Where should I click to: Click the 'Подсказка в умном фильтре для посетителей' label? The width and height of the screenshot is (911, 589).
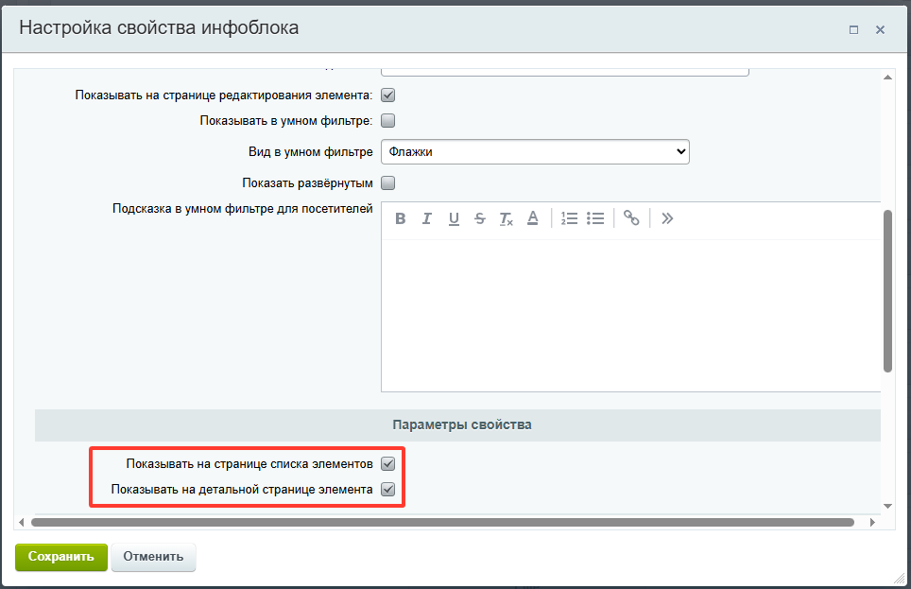(243, 208)
